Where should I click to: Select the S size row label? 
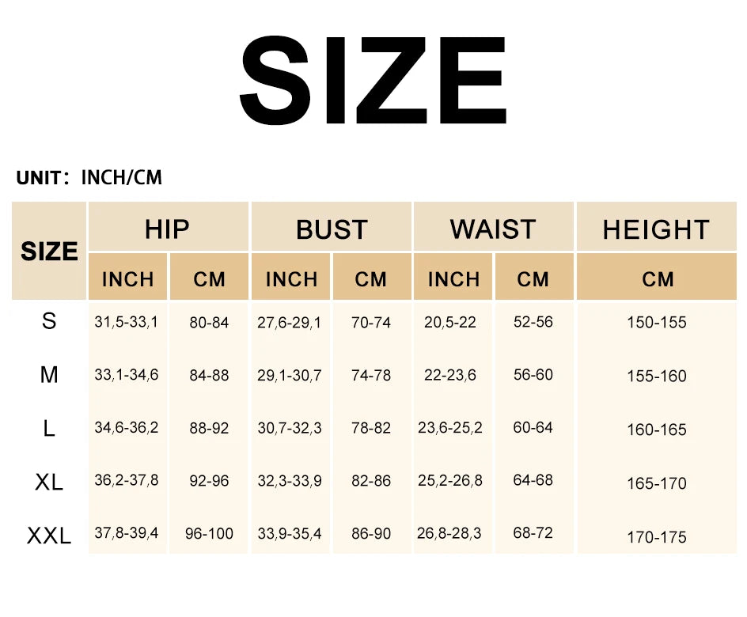pos(49,322)
